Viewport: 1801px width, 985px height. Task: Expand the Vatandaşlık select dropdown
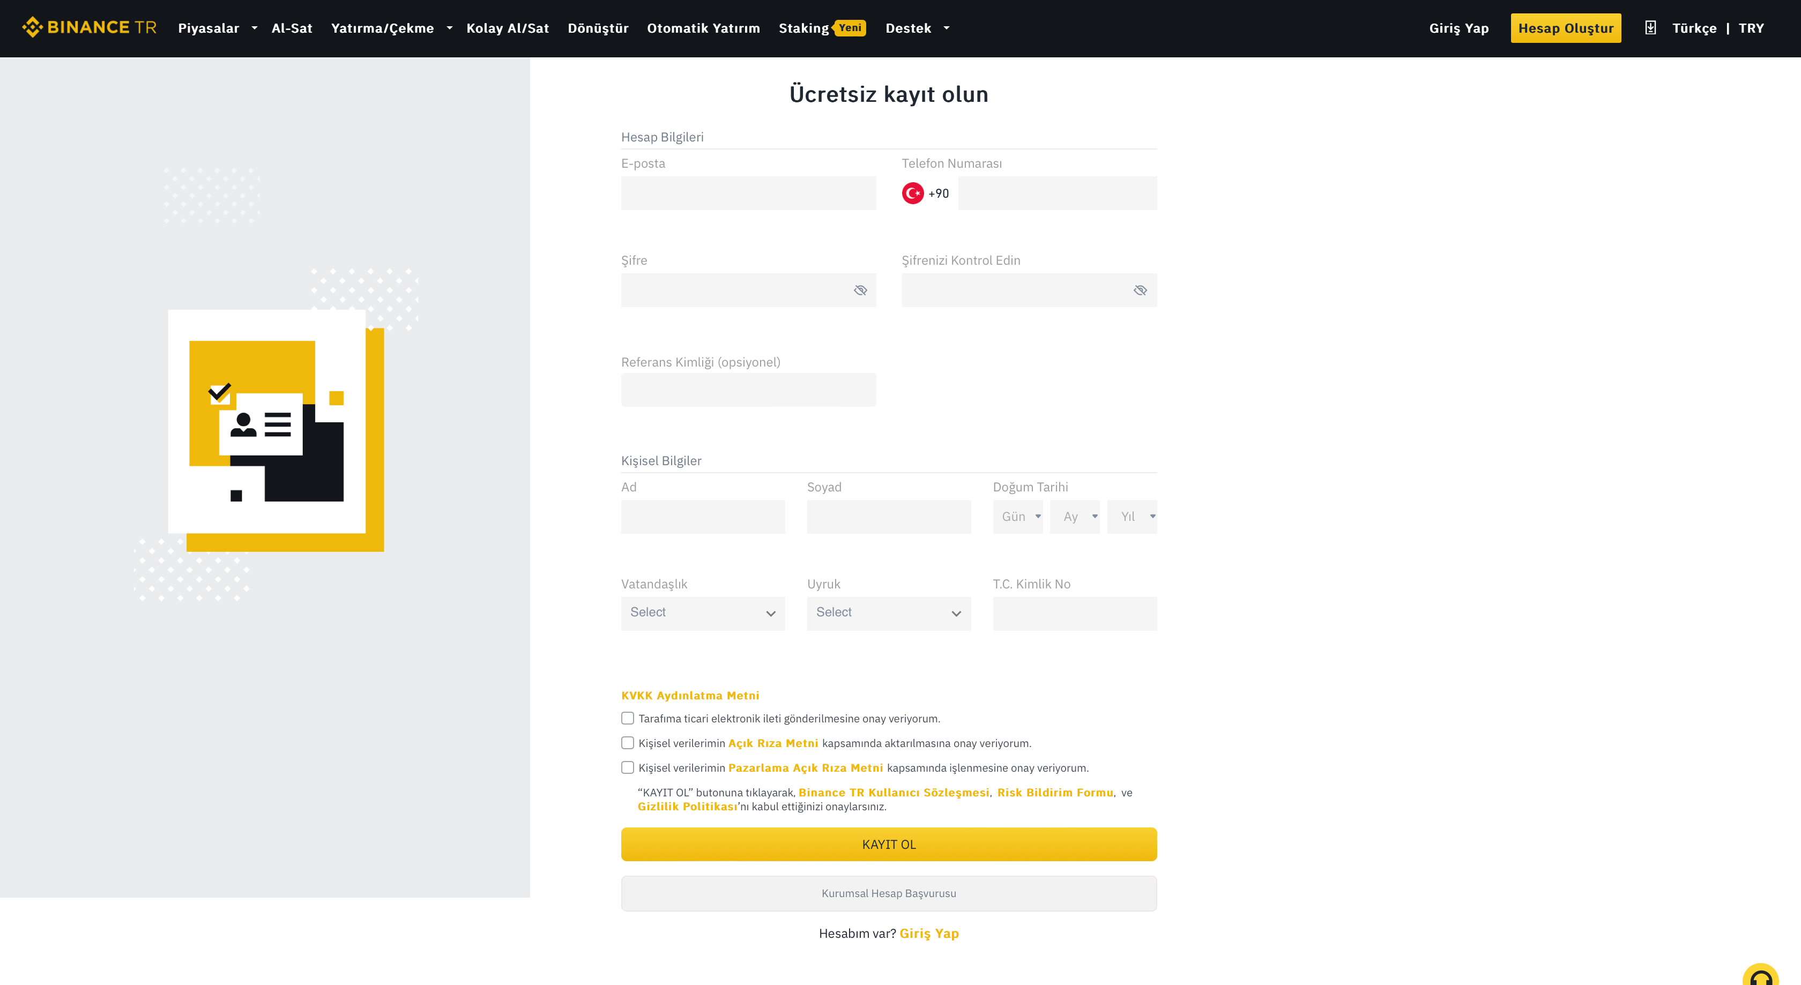pyautogui.click(x=703, y=613)
